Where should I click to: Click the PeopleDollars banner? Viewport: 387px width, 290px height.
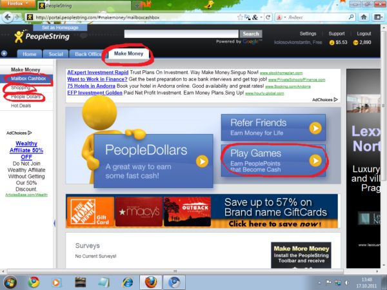(154, 161)
